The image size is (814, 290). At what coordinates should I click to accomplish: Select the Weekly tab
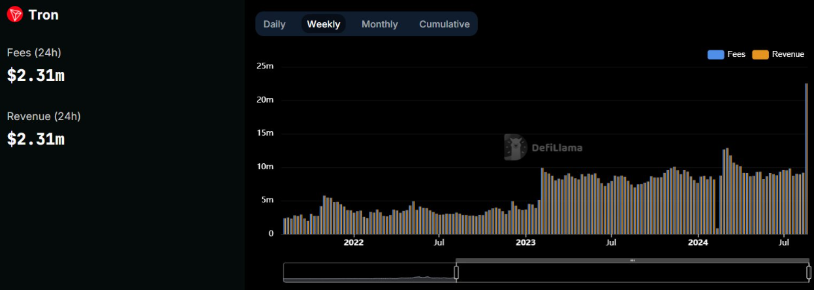[324, 24]
